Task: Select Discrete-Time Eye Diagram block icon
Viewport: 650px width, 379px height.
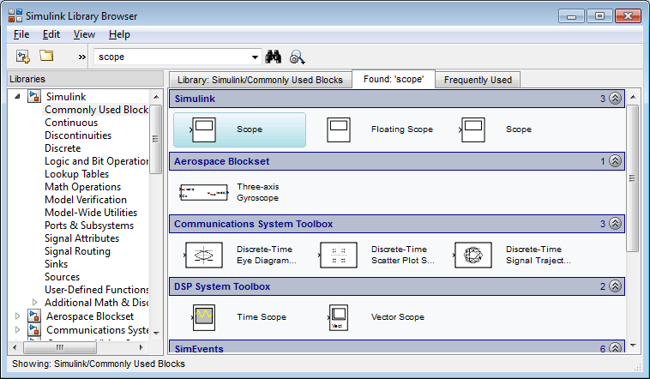Action: tap(203, 255)
